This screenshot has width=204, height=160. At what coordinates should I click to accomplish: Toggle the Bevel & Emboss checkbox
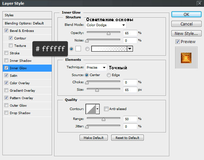(6, 31)
